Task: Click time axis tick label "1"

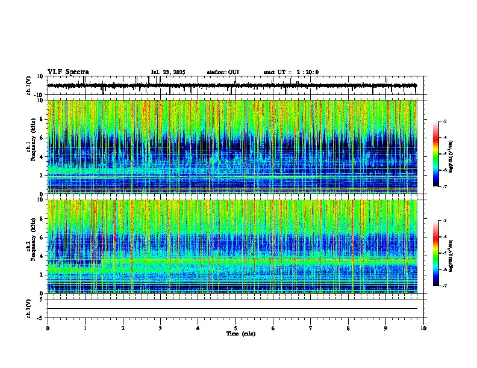Action: click(85, 328)
